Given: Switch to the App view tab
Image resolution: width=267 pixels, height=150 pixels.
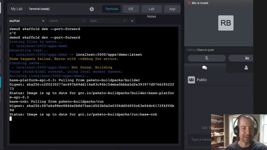Looking at the screenshot, I should [172, 9].
